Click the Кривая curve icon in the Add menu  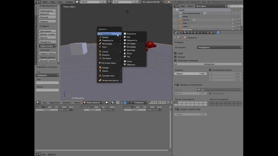pyautogui.click(x=100, y=37)
